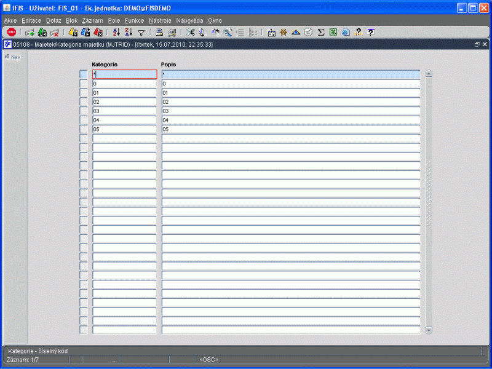
Task: Sort descending Z-A icon
Action: pos(129,32)
